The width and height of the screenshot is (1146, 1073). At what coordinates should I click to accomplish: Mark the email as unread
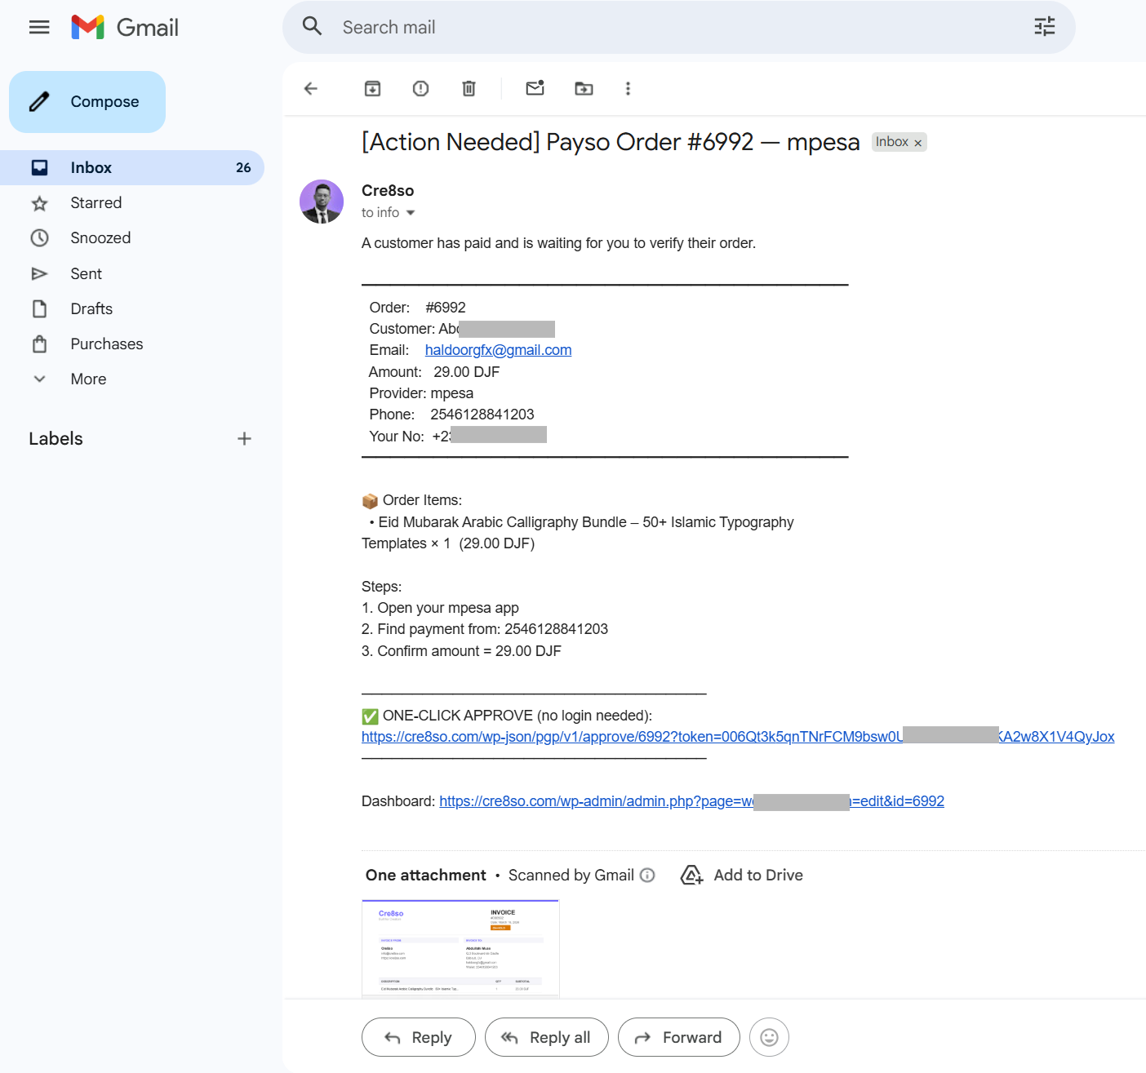tap(535, 88)
